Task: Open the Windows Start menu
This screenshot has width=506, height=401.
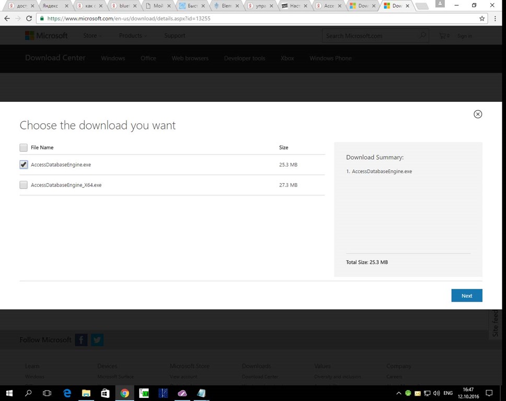Action: [9, 393]
